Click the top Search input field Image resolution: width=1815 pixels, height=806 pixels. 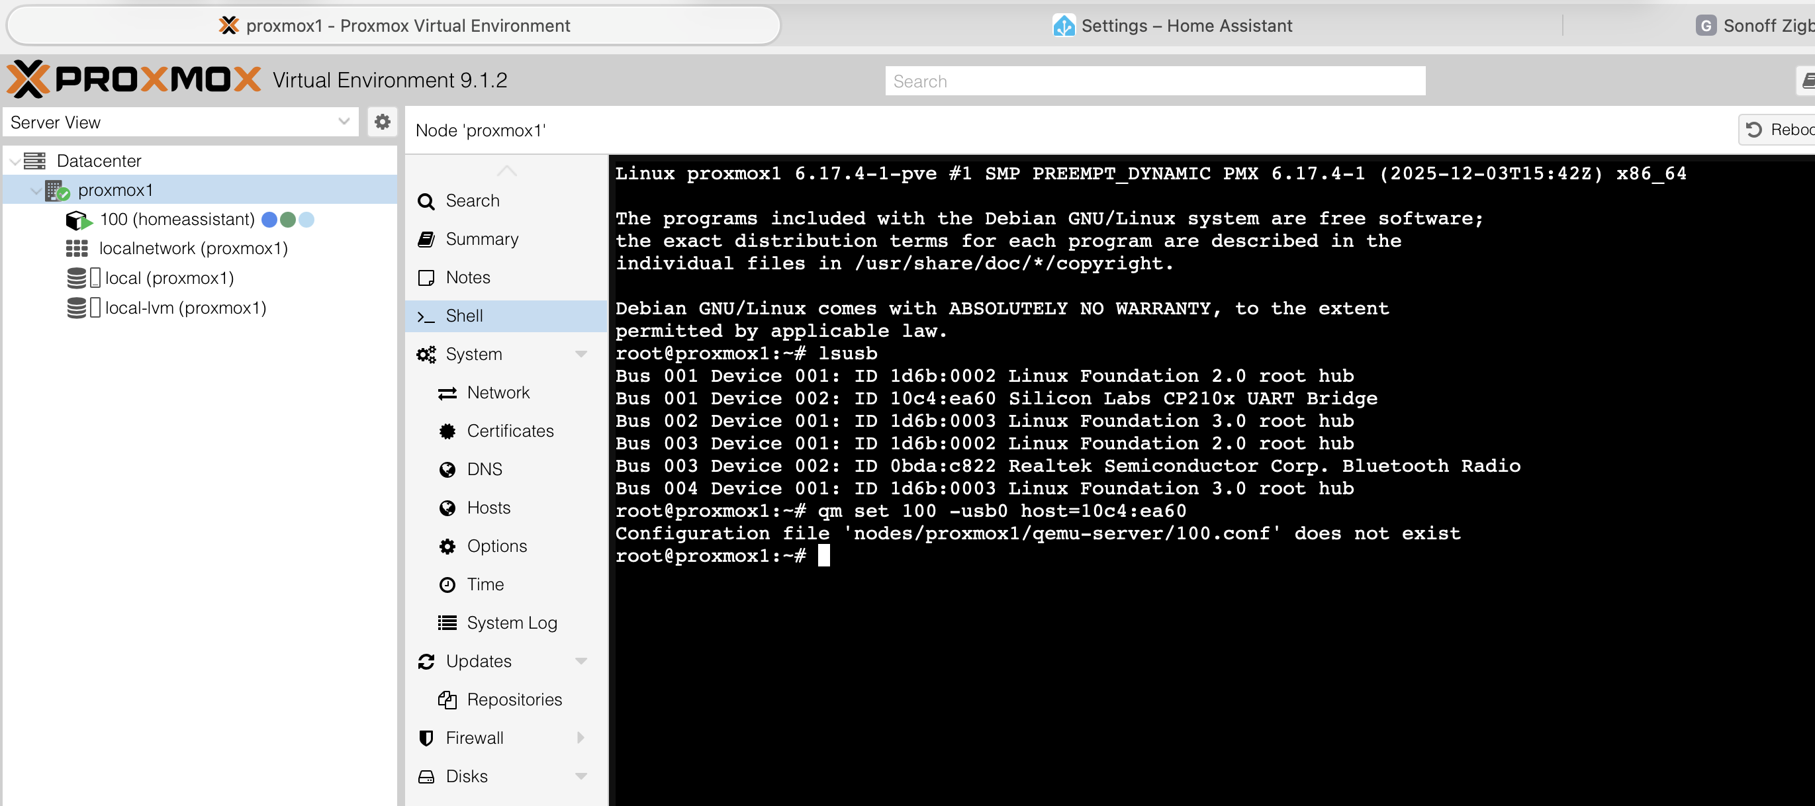[1154, 81]
